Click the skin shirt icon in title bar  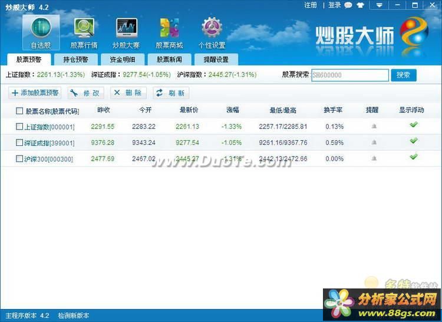pyautogui.click(x=360, y=5)
